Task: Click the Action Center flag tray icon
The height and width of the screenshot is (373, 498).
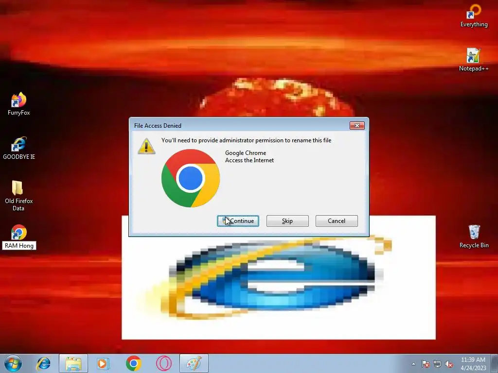Action: point(426,364)
